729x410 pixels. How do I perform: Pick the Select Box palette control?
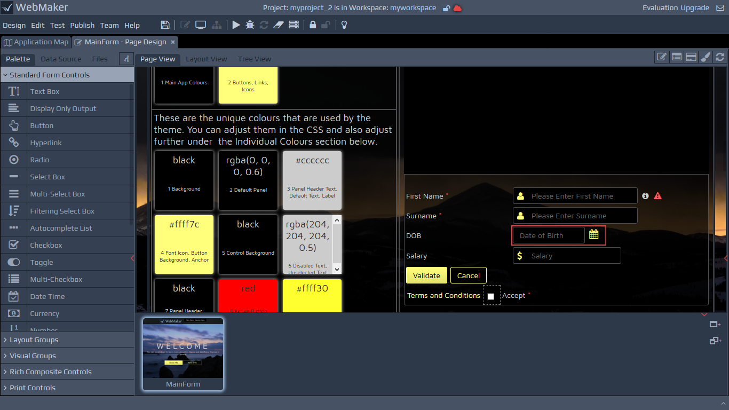tap(67, 177)
